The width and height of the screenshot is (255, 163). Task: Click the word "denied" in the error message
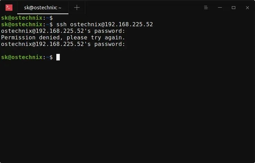point(49,38)
